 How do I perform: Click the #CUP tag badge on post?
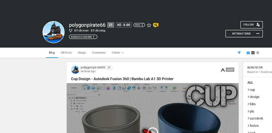(230, 70)
